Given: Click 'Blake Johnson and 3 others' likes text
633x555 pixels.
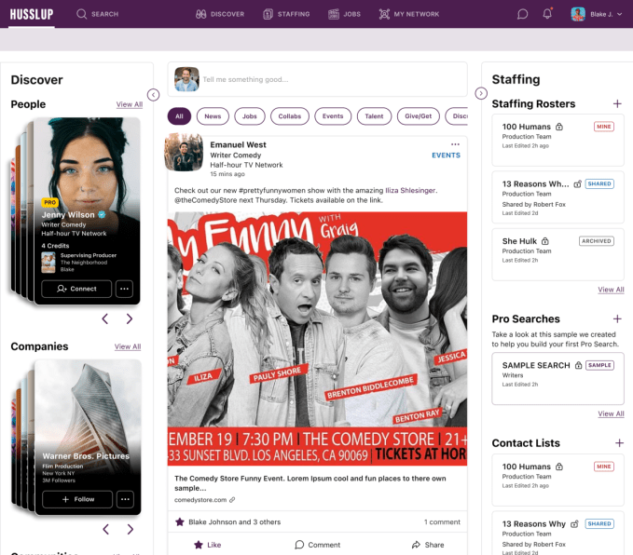Looking at the screenshot, I should pyautogui.click(x=235, y=521).
